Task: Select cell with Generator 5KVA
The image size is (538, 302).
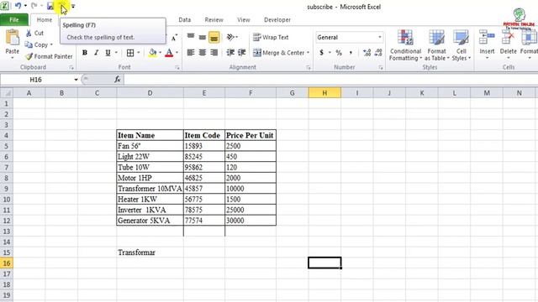Action: pos(150,221)
